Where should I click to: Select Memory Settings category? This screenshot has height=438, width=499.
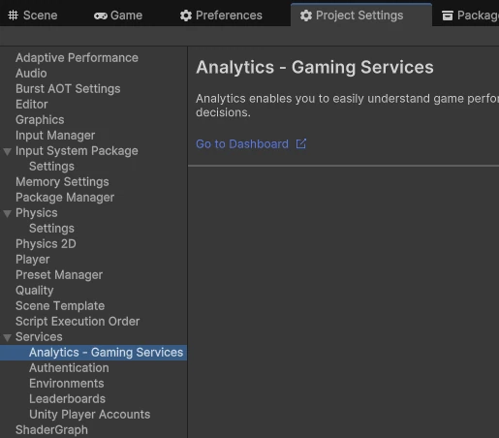pos(62,182)
